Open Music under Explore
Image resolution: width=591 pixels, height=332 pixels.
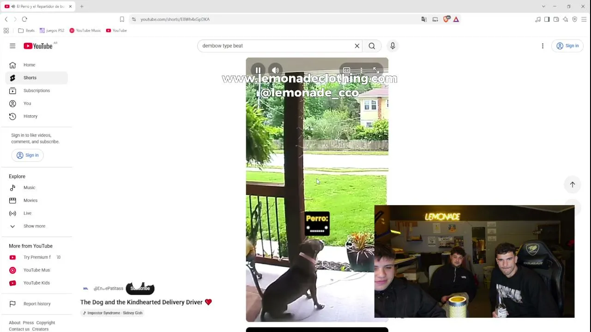pos(36,188)
